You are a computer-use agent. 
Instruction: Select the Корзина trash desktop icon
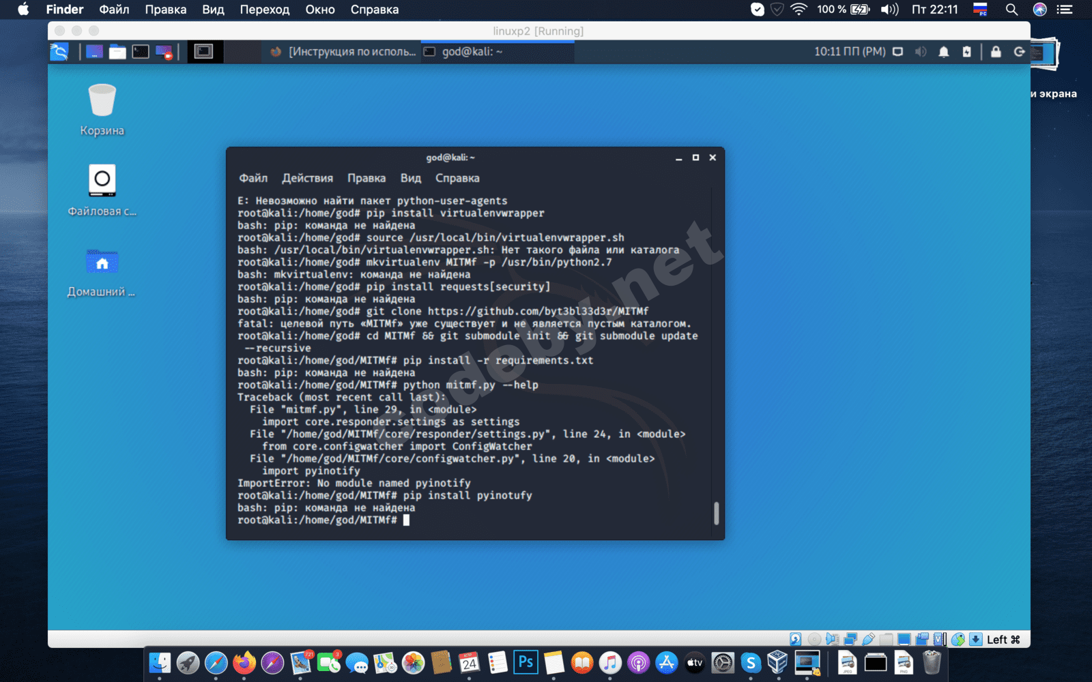102,110
